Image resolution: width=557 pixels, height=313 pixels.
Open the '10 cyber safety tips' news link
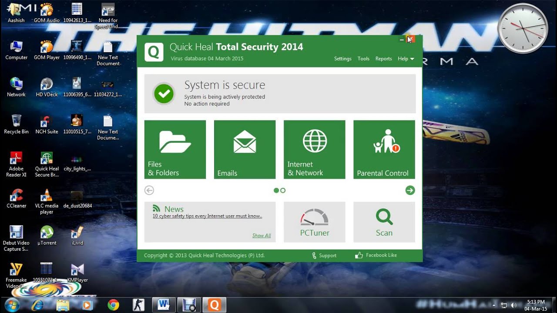click(x=207, y=216)
